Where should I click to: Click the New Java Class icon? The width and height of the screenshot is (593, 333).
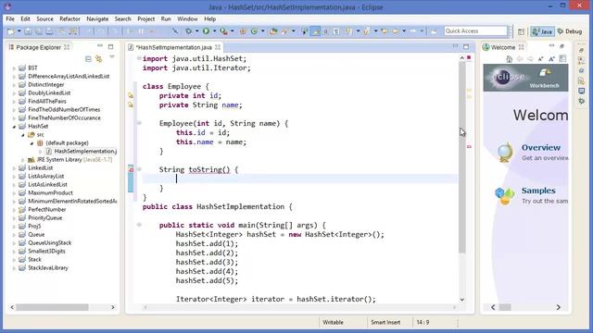(x=254, y=31)
